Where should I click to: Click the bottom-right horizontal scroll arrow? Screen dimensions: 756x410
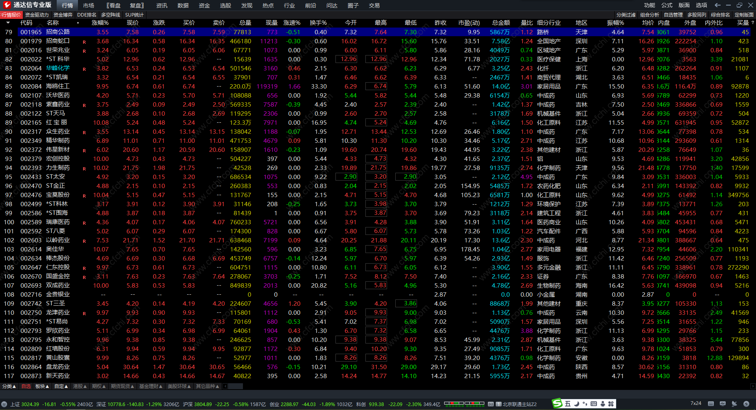(753, 386)
